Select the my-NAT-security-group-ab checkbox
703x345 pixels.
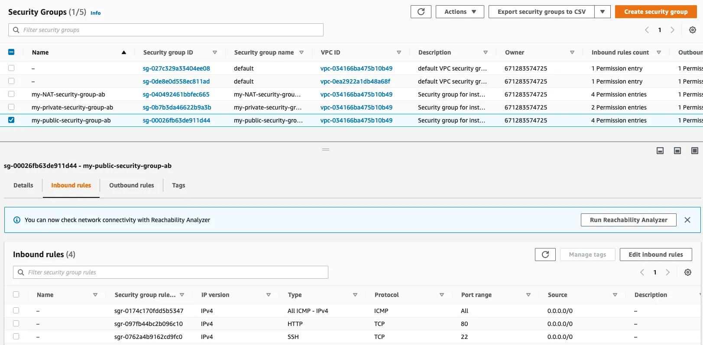[x=11, y=94]
